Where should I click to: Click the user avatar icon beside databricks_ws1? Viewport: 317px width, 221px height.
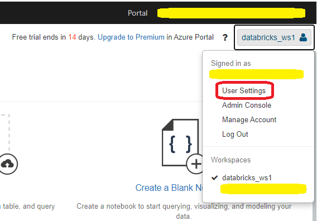(x=303, y=37)
